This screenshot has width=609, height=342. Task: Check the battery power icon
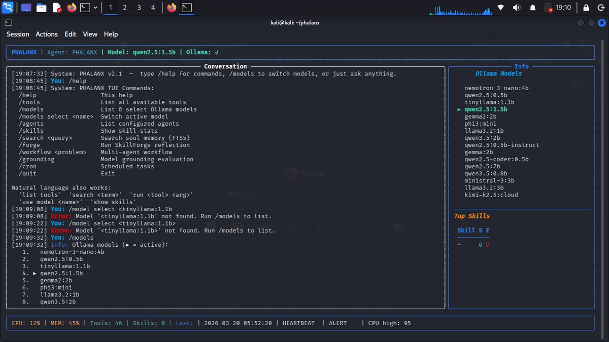click(x=548, y=8)
